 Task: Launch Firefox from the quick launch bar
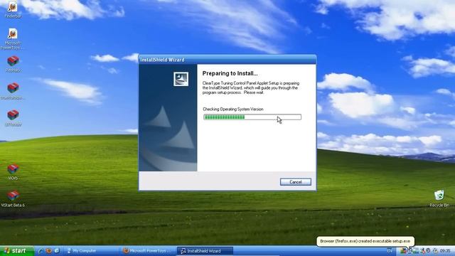(x=49, y=251)
